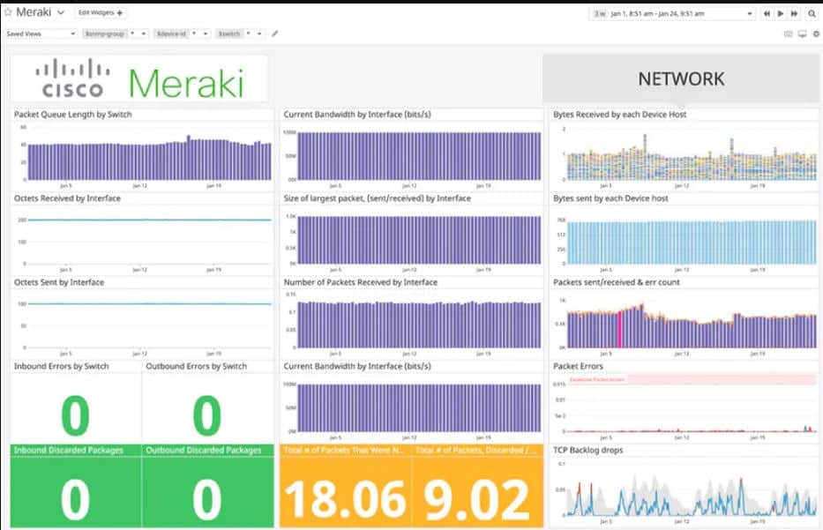
Task: Expand the $switch template variable dropdown
Action: coord(259,34)
